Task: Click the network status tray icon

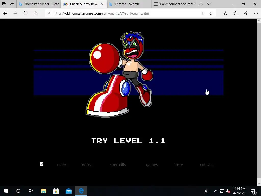Action: pyautogui.click(x=222, y=191)
